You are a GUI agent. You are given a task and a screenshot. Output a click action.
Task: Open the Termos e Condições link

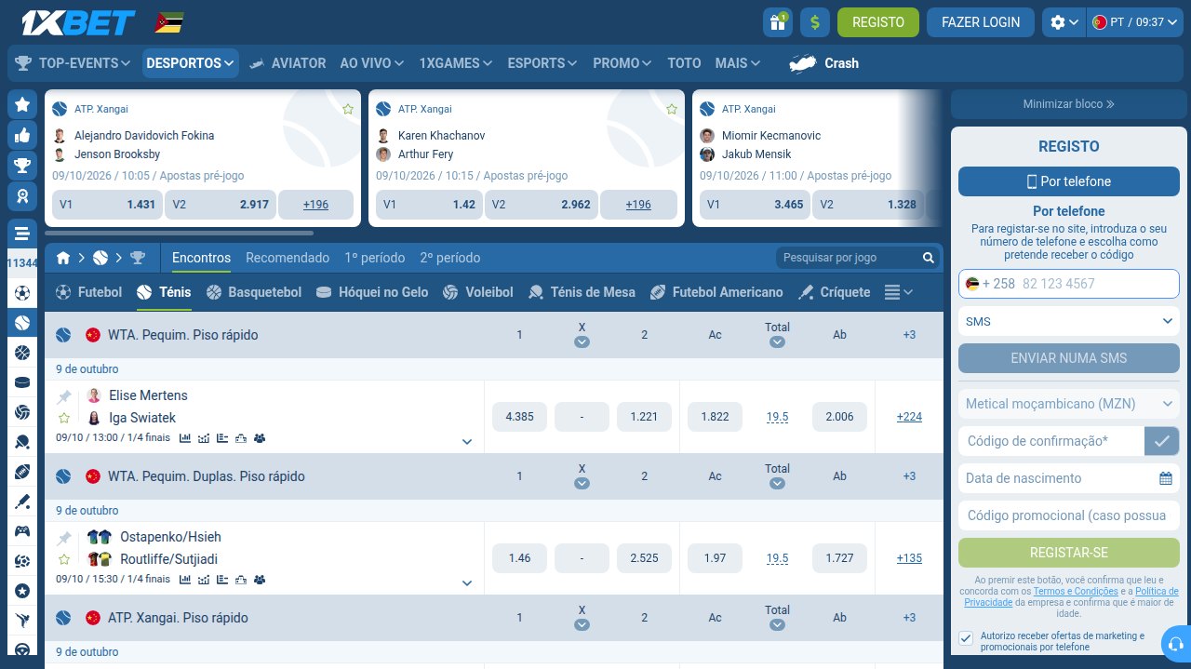coord(1076,591)
